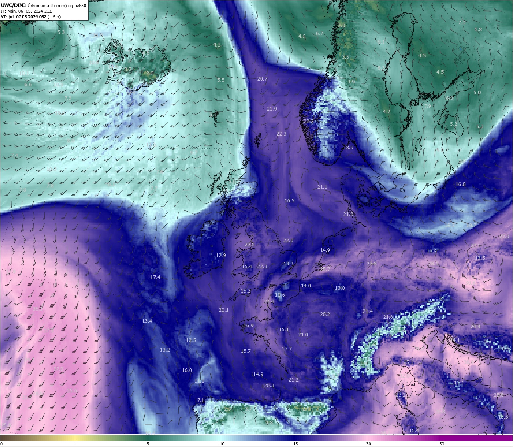
Task: Click the value 4.6 on the map
Action: (302, 36)
